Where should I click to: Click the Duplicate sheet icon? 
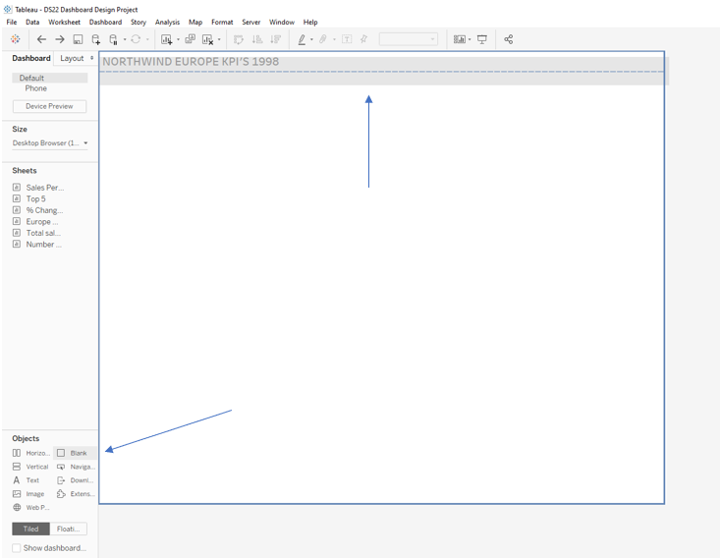[190, 39]
